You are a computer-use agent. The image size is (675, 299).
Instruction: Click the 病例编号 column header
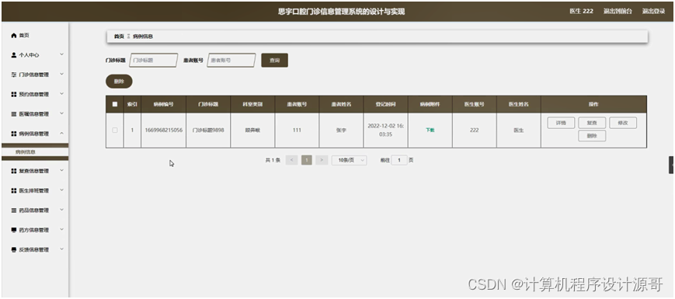(164, 104)
